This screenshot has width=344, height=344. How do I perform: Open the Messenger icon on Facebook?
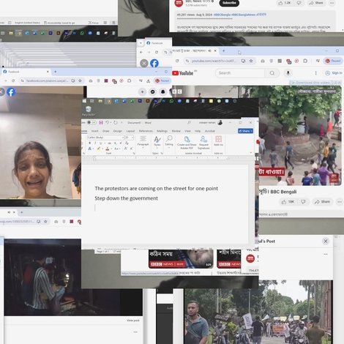[153, 91]
